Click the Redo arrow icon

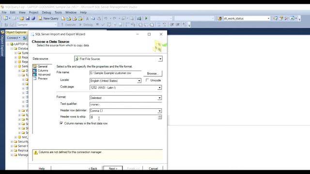coord(114,18)
